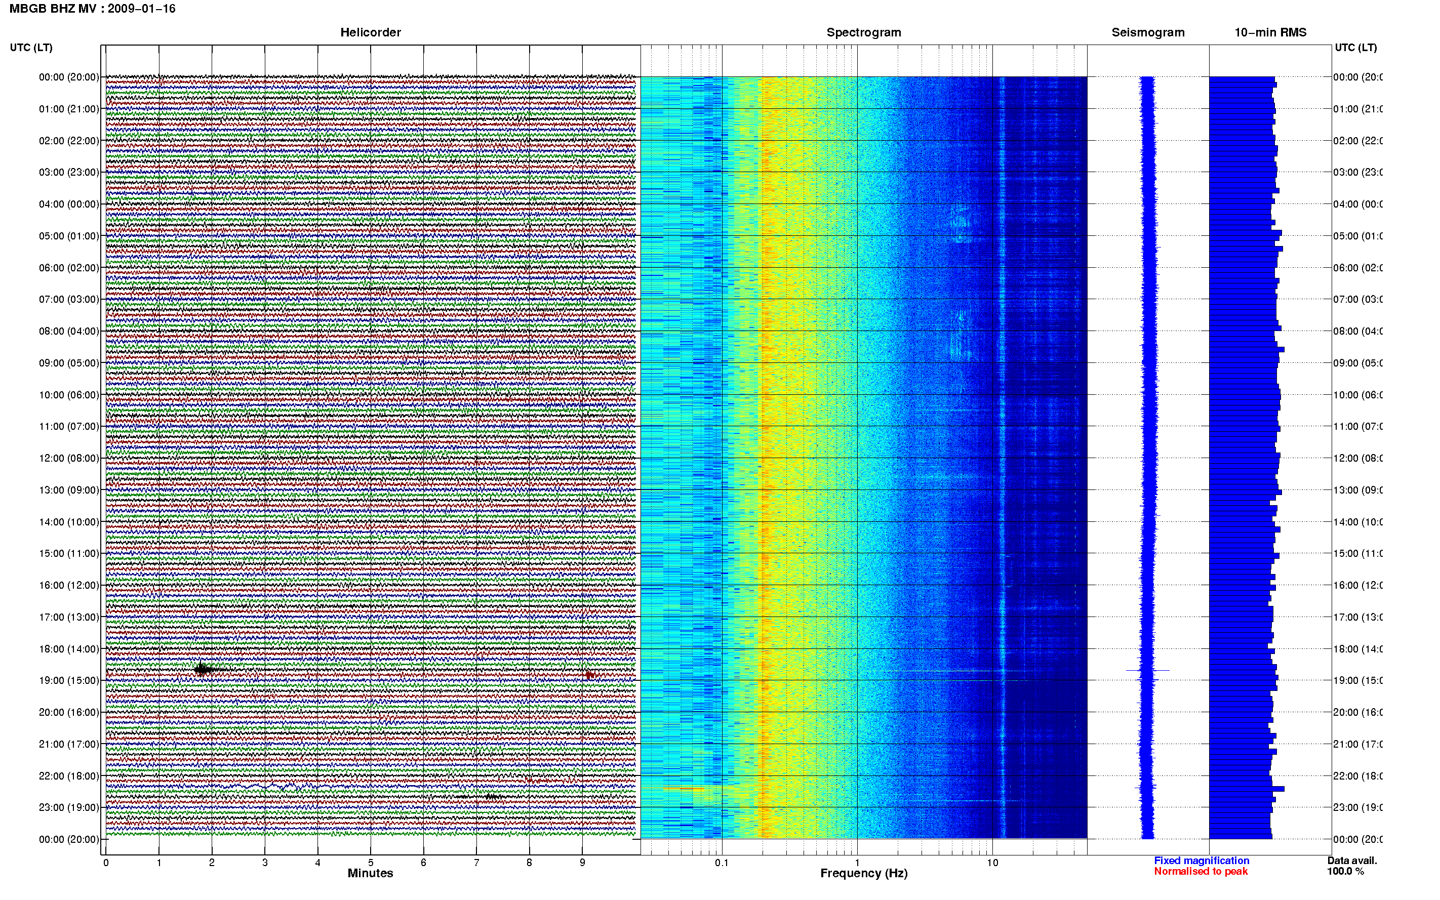
Task: Click the plot title "MBGB BHZ MV : 2009-01-16"
Action: pyautogui.click(x=92, y=9)
